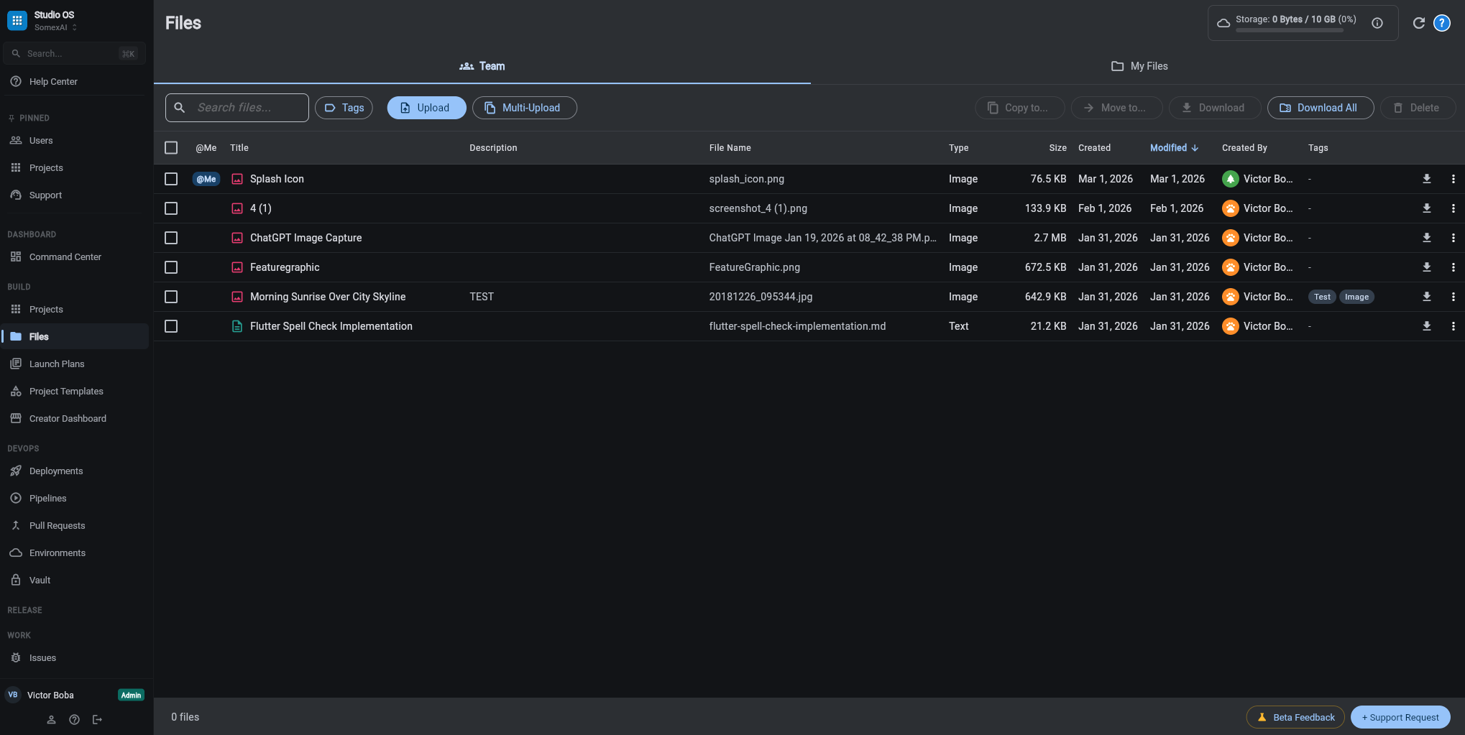Click the Studio OS app grid icon
This screenshot has width=1465, height=735.
click(17, 19)
